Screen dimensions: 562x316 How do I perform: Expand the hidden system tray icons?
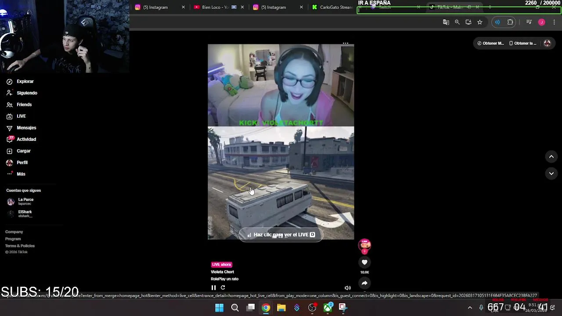[470, 308]
